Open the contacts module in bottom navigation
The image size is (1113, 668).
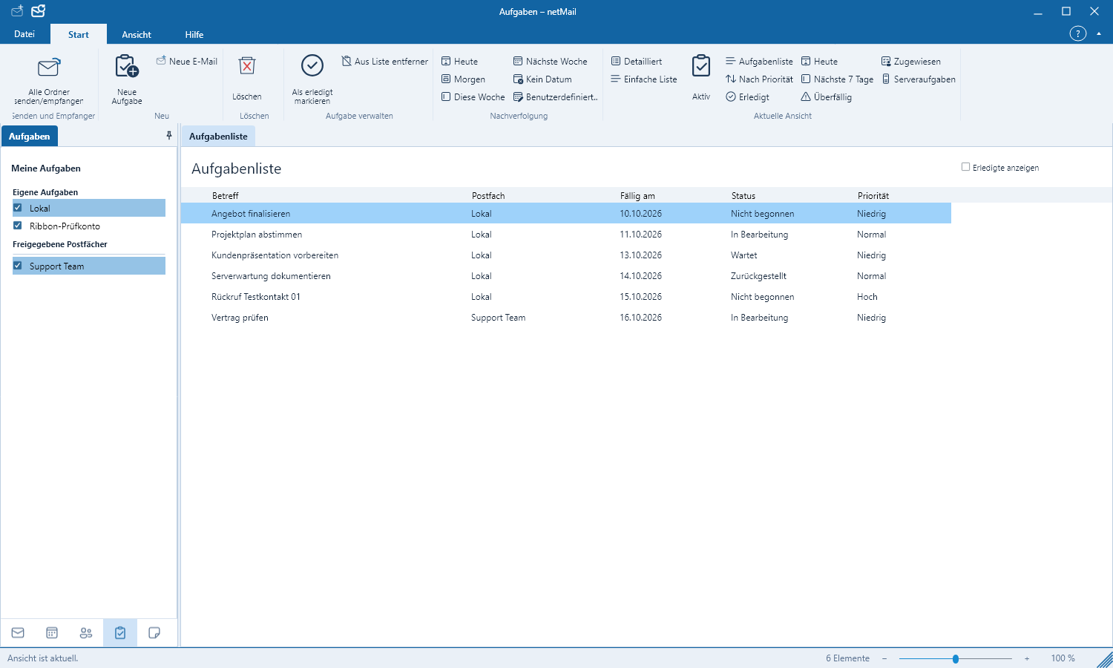86,633
